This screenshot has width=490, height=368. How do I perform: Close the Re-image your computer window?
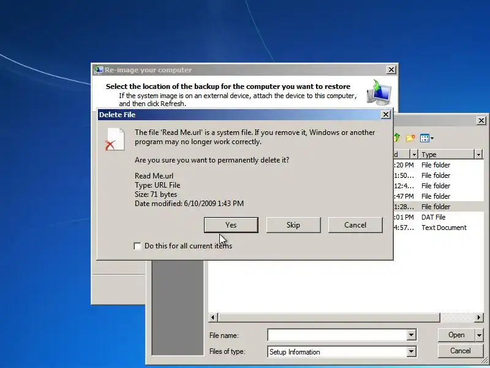pos(391,70)
